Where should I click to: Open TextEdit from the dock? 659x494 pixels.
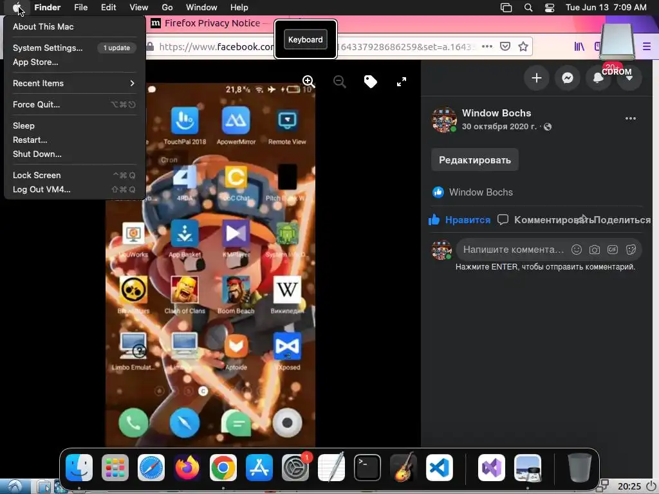(x=331, y=468)
